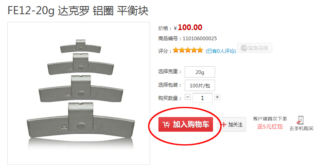Click the 去手机购买 link text
Image resolution: width=321 pixels, height=165 pixels.
click(301, 128)
